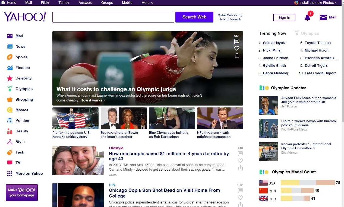Image resolution: width=344 pixels, height=207 pixels.
Task: Open comments on couple saved $1 million article
Action: (x=240, y=154)
